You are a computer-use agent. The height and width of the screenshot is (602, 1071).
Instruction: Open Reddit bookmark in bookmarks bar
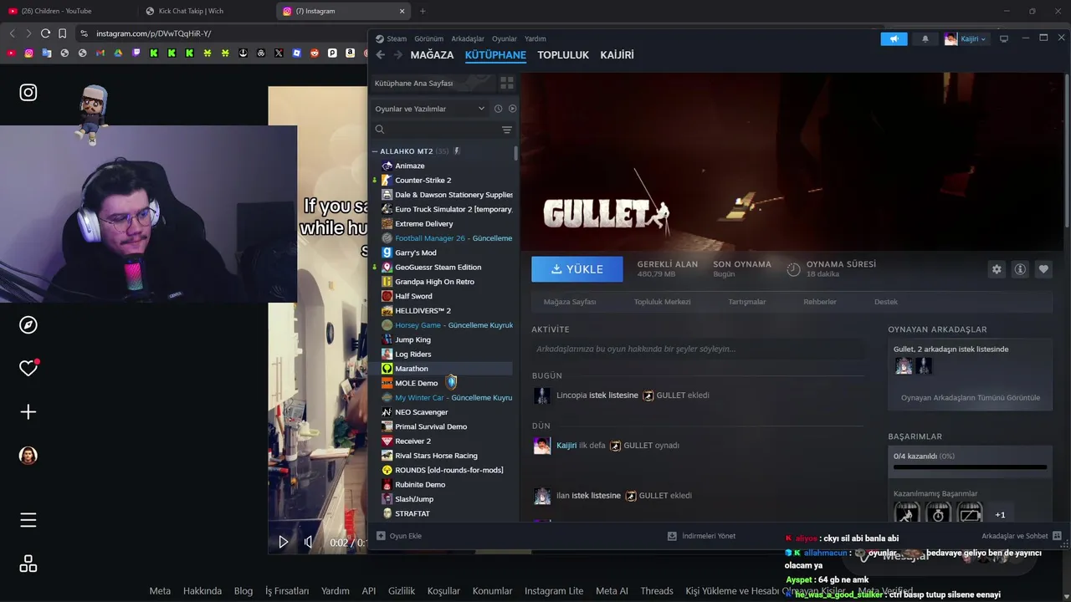315,53
